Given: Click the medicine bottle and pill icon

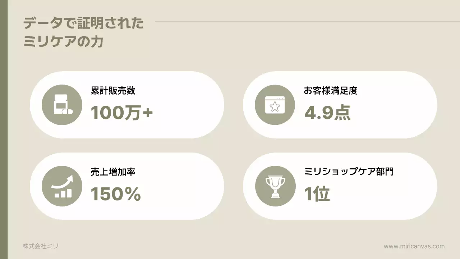Looking at the screenshot, I should click(x=62, y=105).
